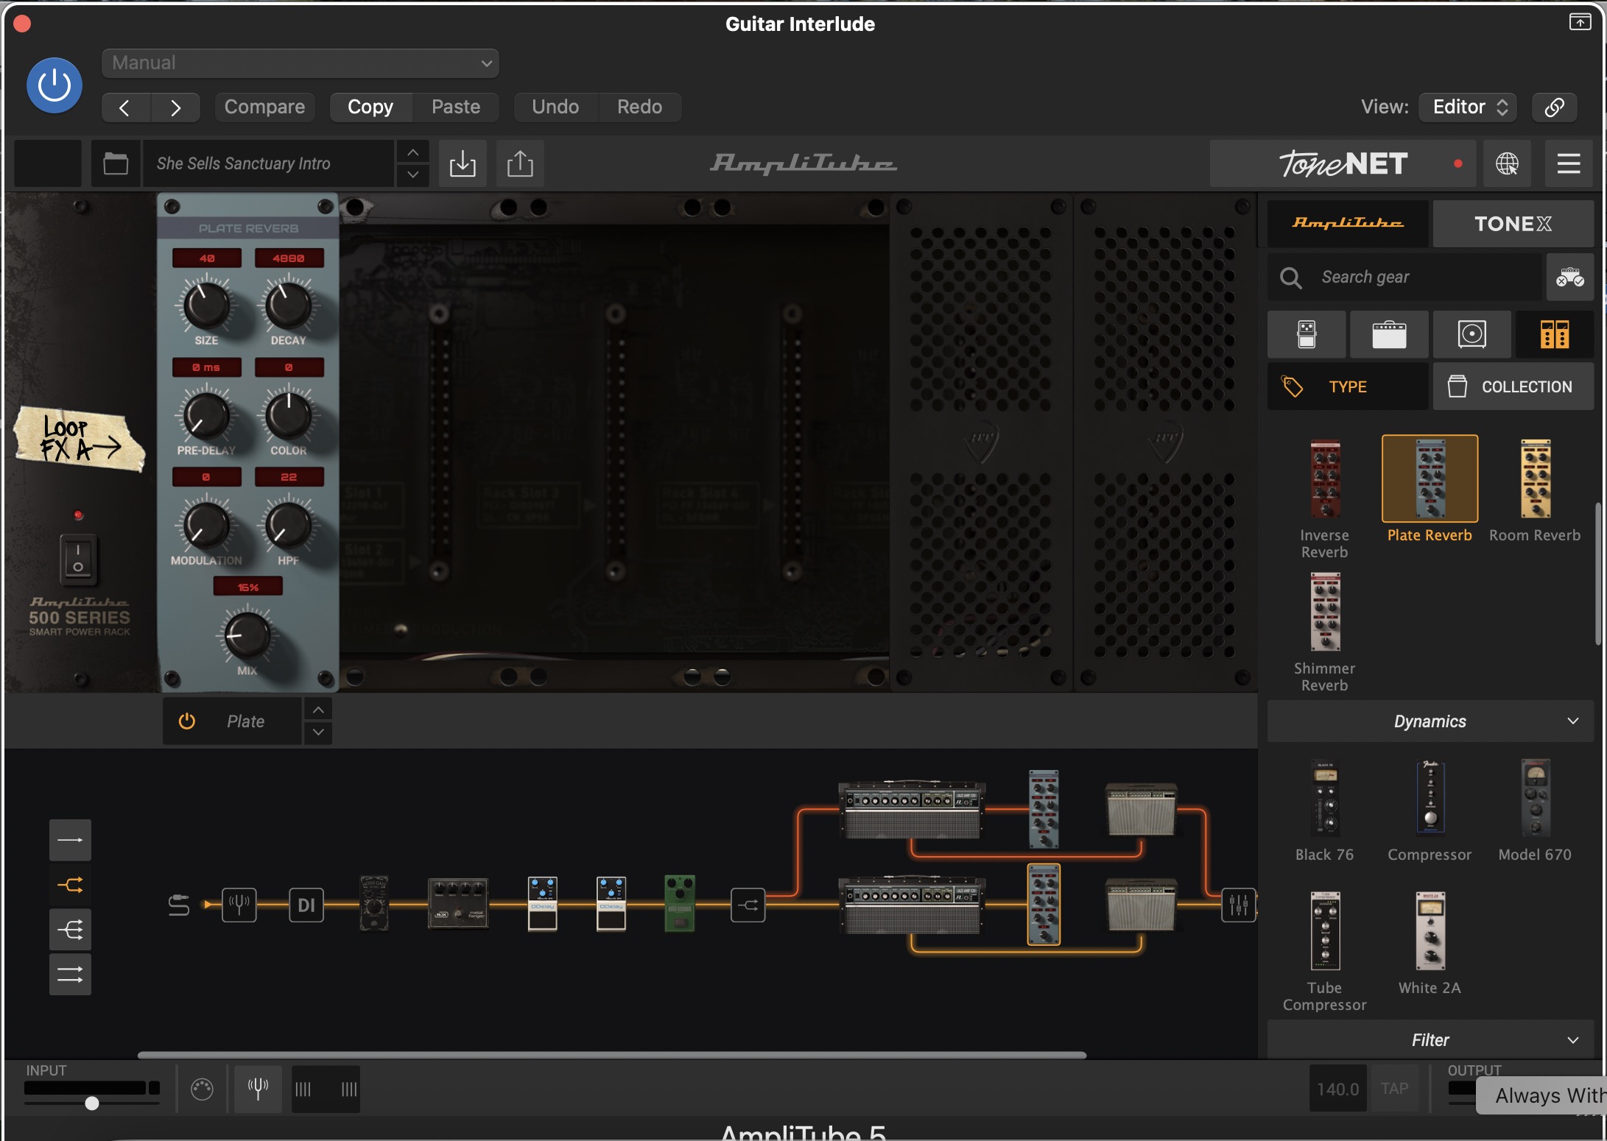This screenshot has height=1141, width=1607.
Task: Select the Room Reverb gear thumbnail
Action: 1536,478
